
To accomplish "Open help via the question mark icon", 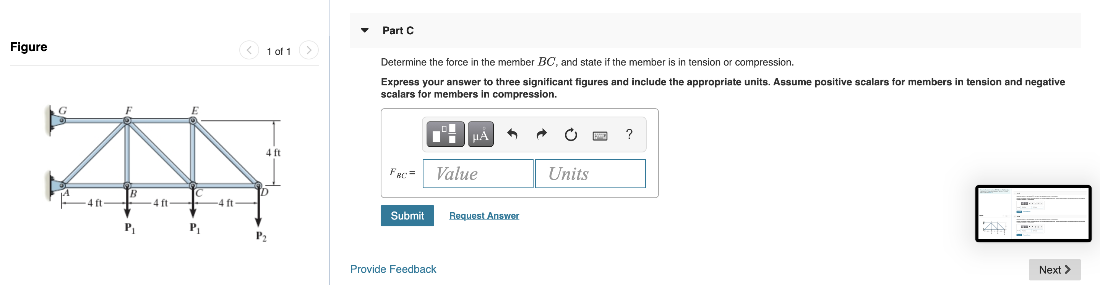I will (629, 134).
